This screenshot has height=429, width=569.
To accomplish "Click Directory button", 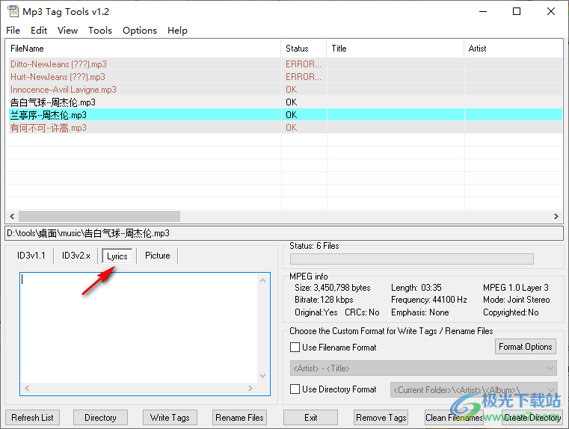I will tap(100, 418).
